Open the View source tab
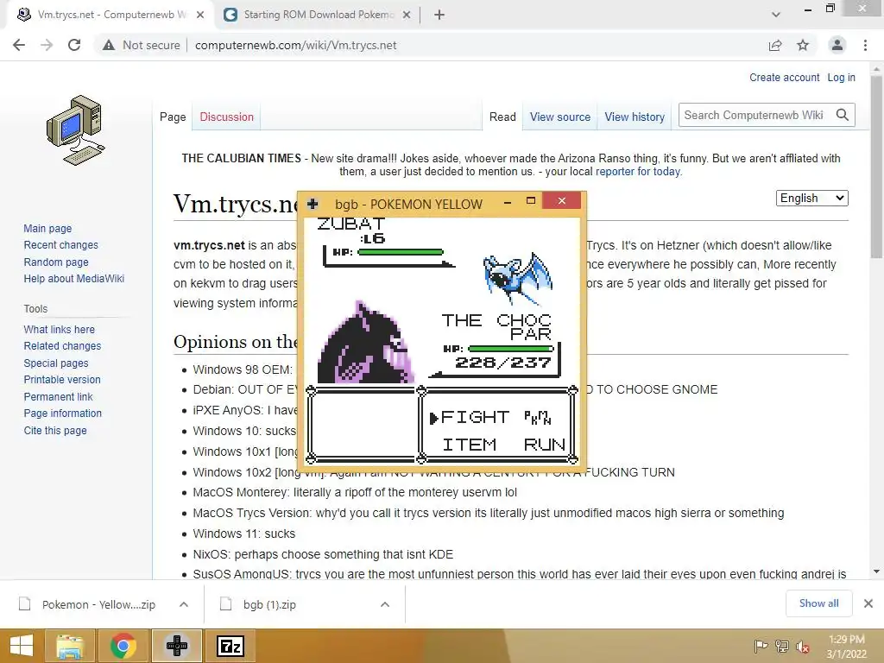The image size is (884, 663). click(559, 117)
